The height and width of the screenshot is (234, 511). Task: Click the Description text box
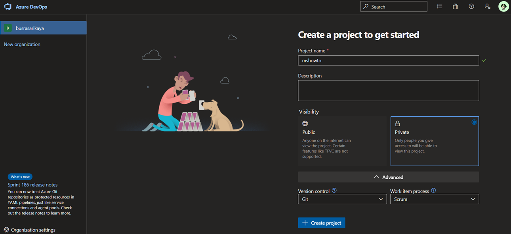388,90
